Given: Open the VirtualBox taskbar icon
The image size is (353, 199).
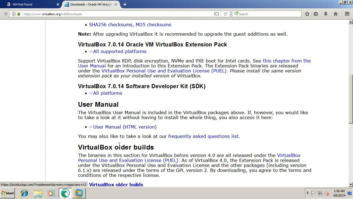Looking at the screenshot, I should [79, 193].
